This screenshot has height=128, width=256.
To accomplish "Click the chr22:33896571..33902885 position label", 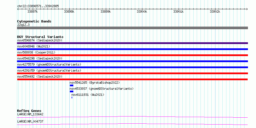I will point(38,6).
